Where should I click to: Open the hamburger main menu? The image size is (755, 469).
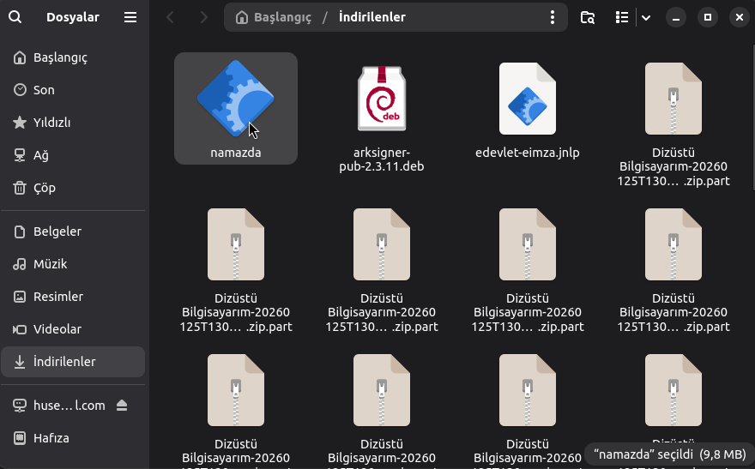pyautogui.click(x=130, y=17)
